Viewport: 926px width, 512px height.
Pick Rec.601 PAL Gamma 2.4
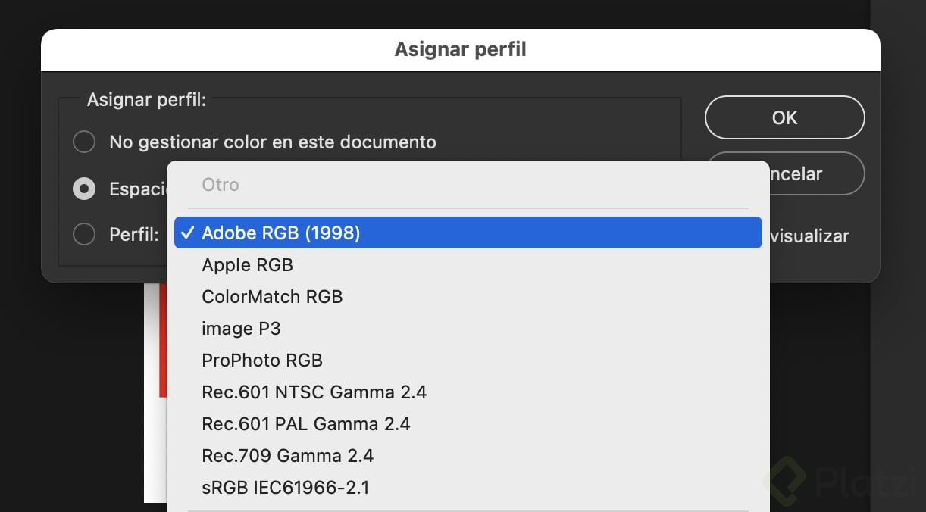pos(306,424)
